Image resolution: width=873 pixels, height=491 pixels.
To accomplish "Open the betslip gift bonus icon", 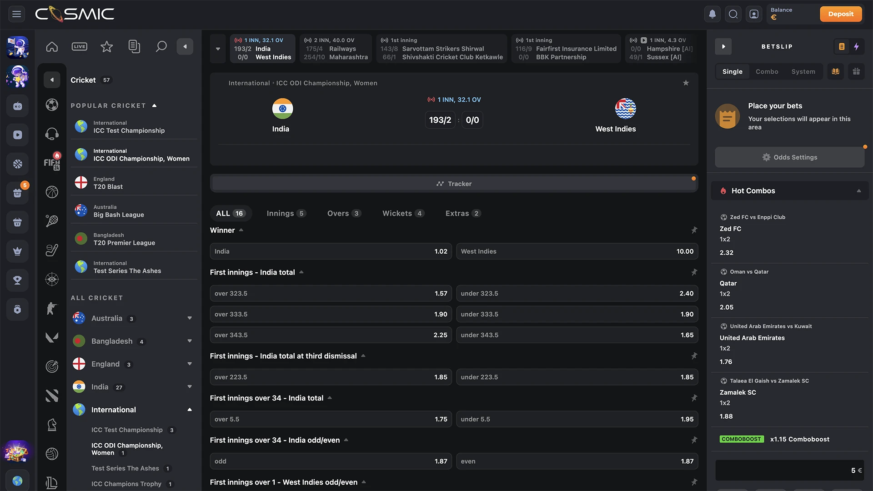I will coord(857,71).
